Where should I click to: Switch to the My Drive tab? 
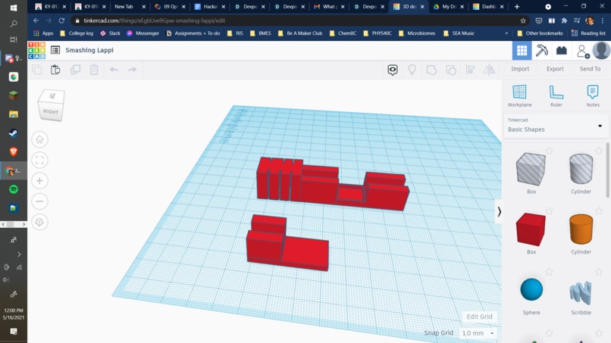pos(448,7)
